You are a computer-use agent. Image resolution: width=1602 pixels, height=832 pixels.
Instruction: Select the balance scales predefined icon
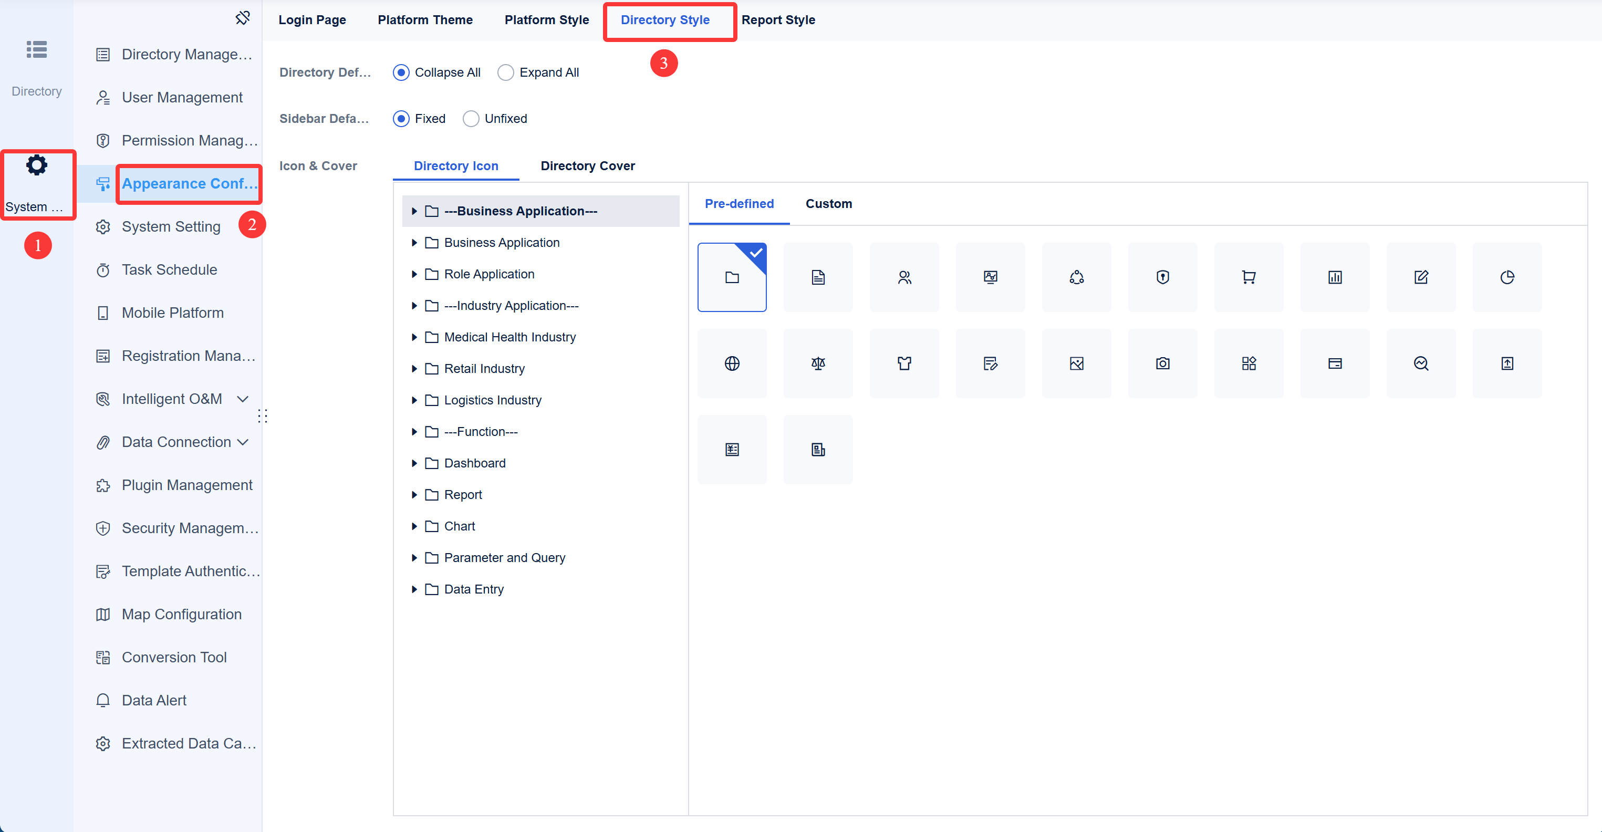(818, 363)
